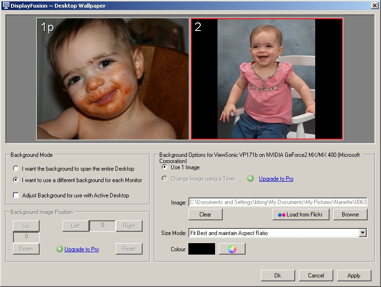
Task: Close the Desktop Wallpaper window
Action: click(374, 5)
